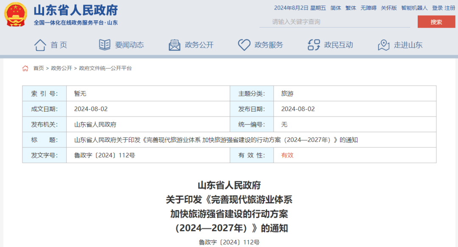Image resolution: width=458 pixels, height=247 pixels.
Task: Click the open-book news icon
Action: (x=105, y=44)
